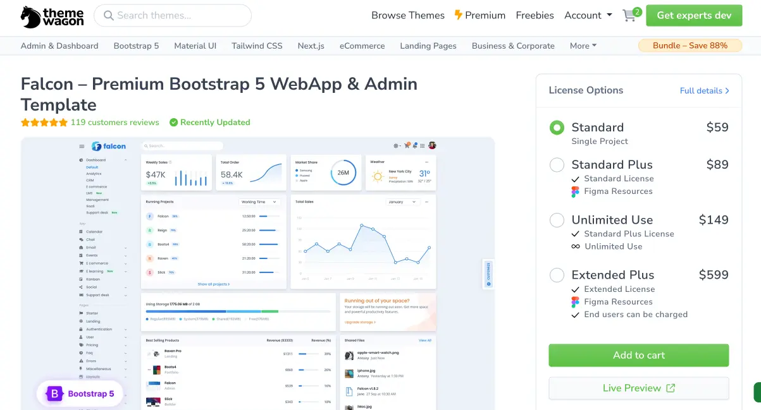This screenshot has height=410, width=761.
Task: Click the $89 Standard Plus price
Action: pyautogui.click(x=717, y=165)
